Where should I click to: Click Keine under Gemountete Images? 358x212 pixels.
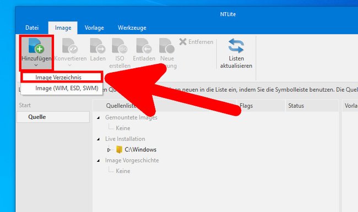click(123, 128)
